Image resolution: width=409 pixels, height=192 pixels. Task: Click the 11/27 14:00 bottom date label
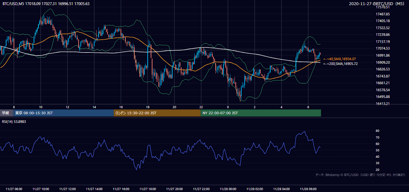(x=94, y=189)
